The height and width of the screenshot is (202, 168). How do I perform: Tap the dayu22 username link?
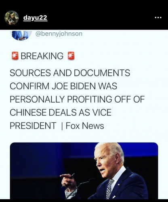click(x=35, y=18)
